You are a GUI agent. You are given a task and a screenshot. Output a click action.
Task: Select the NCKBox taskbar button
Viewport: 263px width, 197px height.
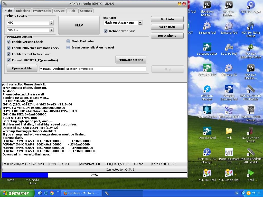point(123,193)
